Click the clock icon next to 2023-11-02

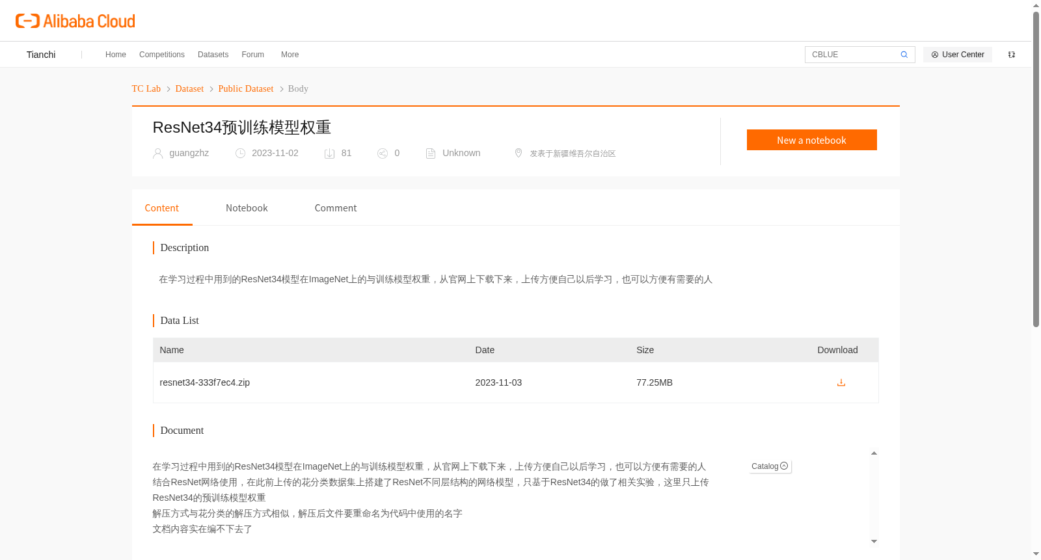[240, 153]
